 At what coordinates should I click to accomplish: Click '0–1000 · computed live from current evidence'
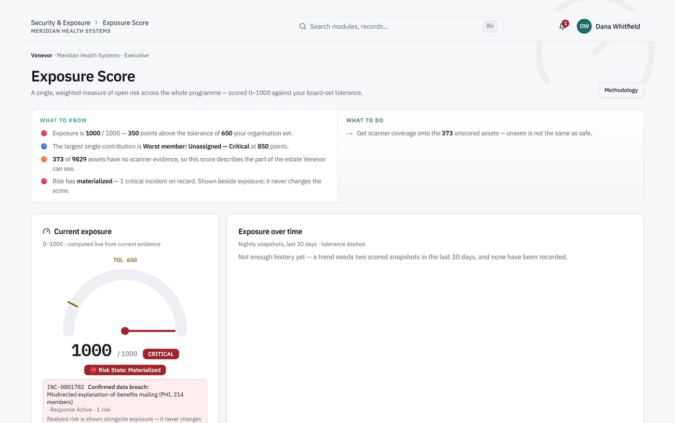pos(101,244)
